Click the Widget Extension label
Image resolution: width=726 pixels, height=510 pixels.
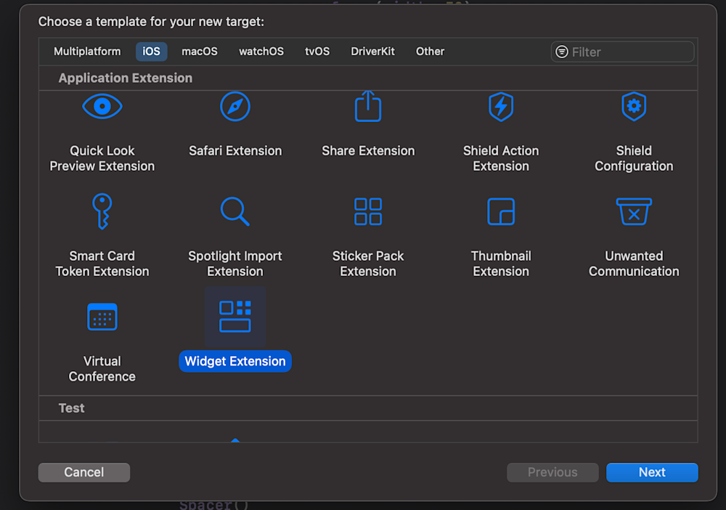[x=235, y=361]
